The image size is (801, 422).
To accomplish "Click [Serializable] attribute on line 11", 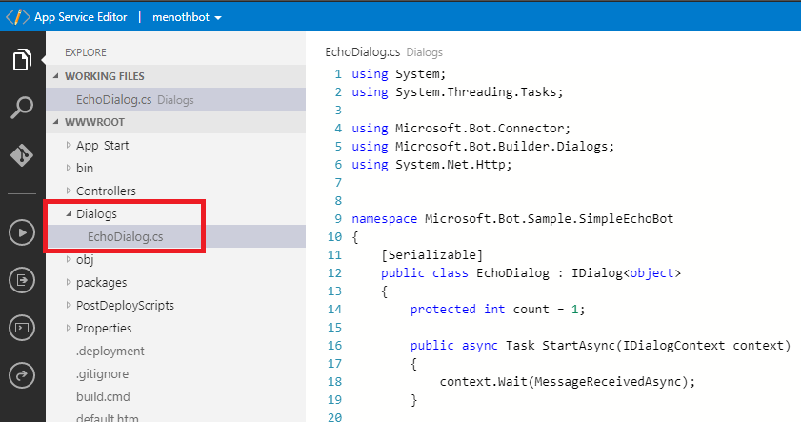I will [x=431, y=255].
